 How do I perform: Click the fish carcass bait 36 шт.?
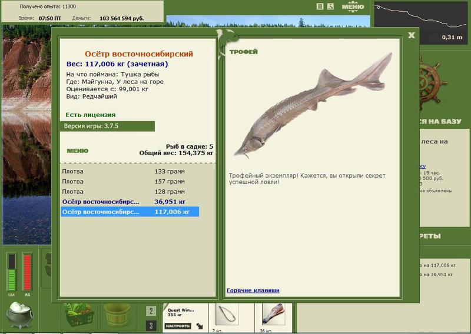(x=273, y=315)
